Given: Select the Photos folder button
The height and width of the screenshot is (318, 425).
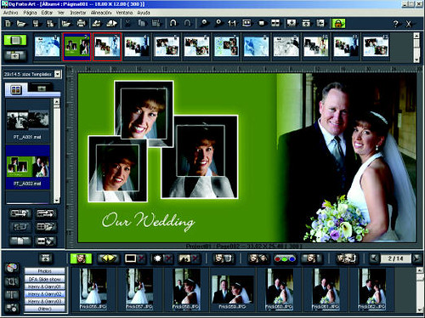Looking at the screenshot, I should coord(45,271).
